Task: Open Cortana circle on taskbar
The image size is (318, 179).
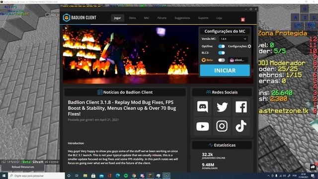Action: [69, 176]
